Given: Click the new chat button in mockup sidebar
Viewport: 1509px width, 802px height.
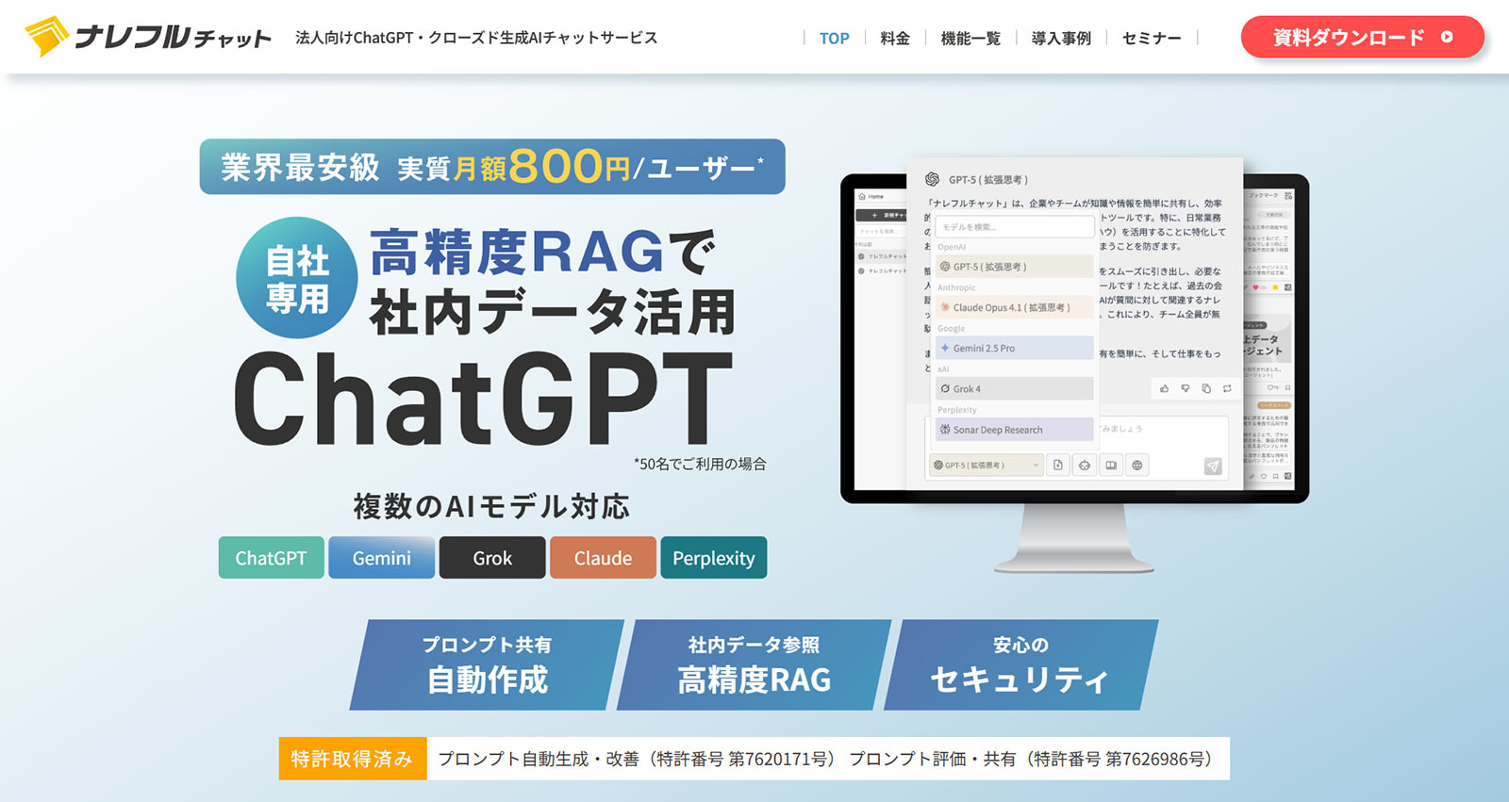Looking at the screenshot, I should click(881, 215).
